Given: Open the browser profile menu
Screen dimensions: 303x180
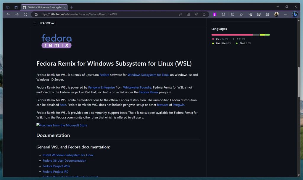Looking at the screenshot, I should (276, 14).
